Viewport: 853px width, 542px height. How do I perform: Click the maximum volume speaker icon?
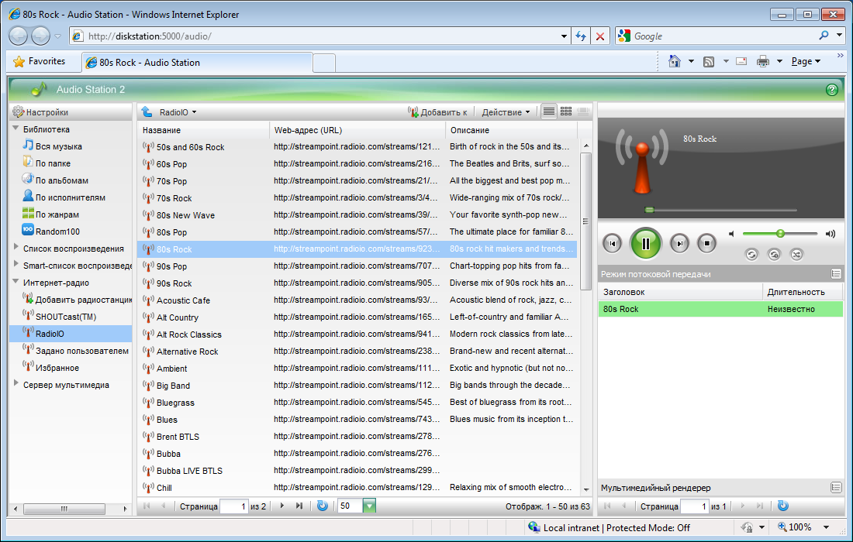tap(831, 234)
